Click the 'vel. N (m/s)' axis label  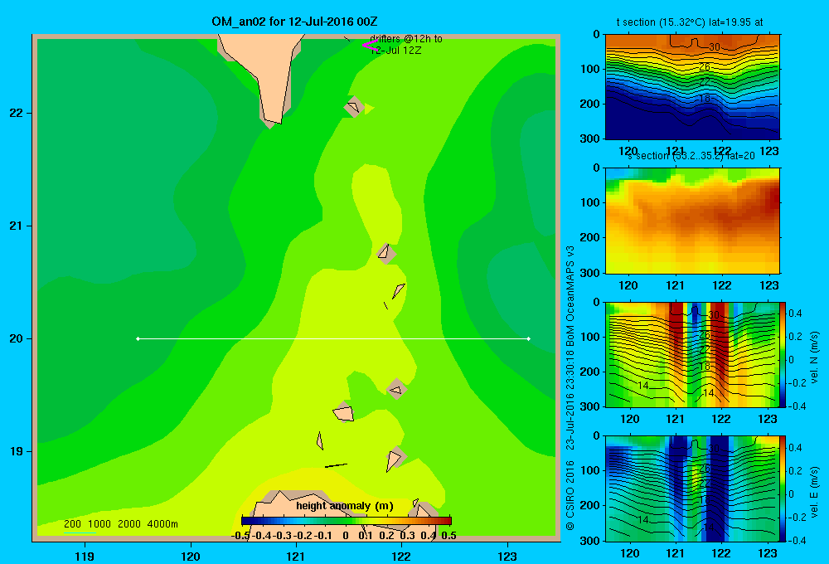815,357
